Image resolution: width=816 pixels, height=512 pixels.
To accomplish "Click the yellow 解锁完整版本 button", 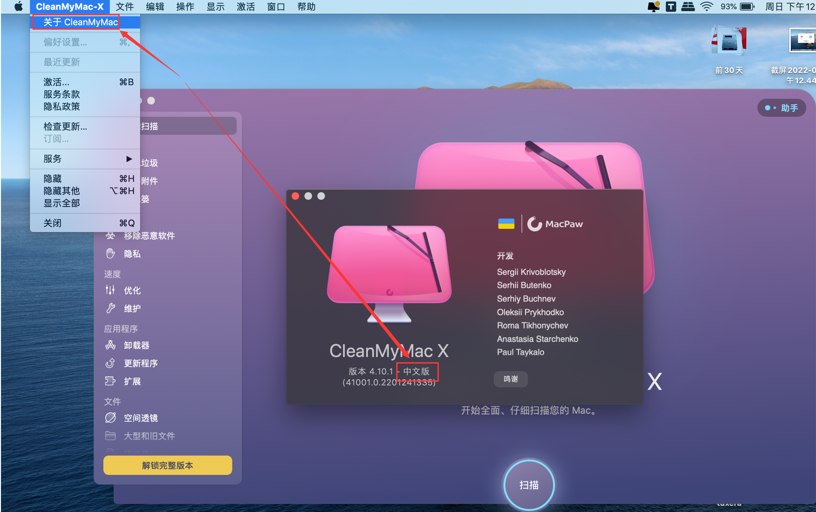I will [167, 465].
